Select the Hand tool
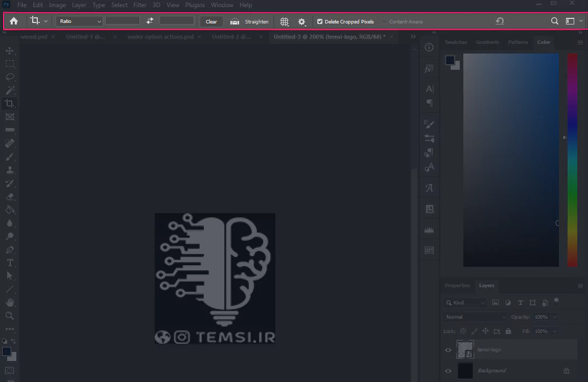This screenshot has width=588, height=382. tap(10, 302)
